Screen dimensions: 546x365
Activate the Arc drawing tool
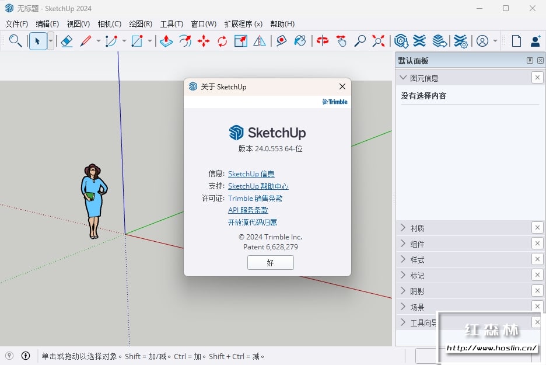(111, 41)
